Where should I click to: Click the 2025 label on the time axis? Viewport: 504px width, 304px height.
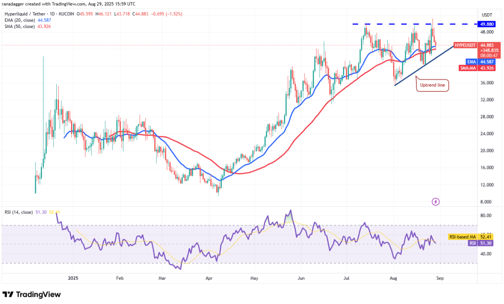click(x=74, y=278)
